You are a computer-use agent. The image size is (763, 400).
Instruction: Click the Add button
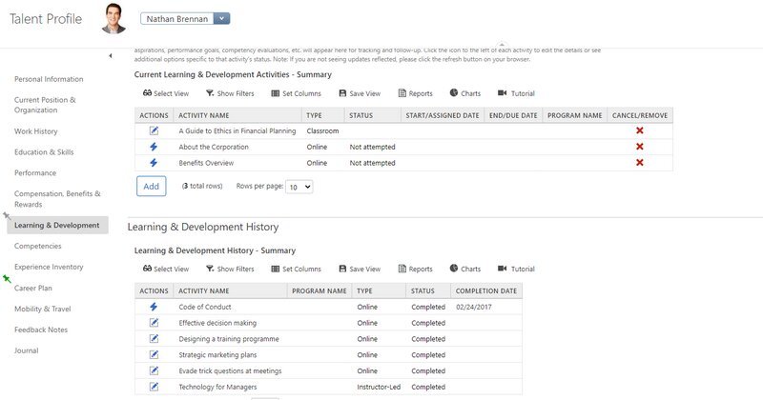(151, 187)
